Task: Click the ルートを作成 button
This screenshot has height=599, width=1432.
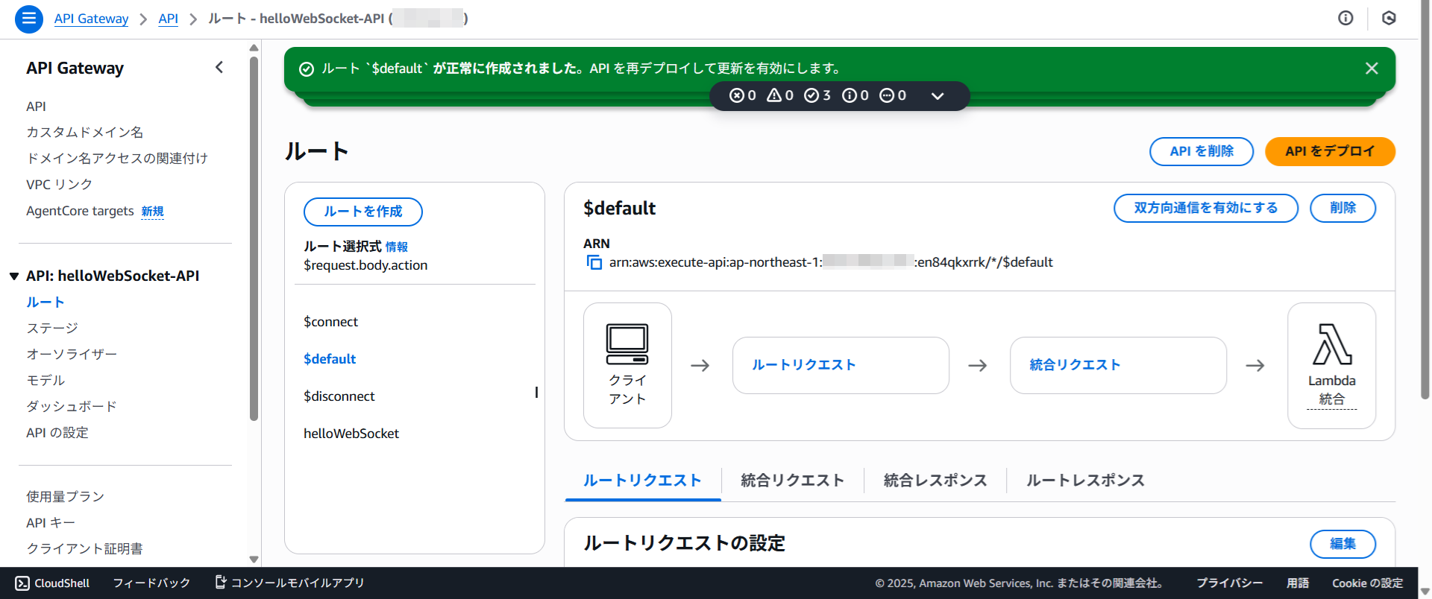Action: (362, 212)
